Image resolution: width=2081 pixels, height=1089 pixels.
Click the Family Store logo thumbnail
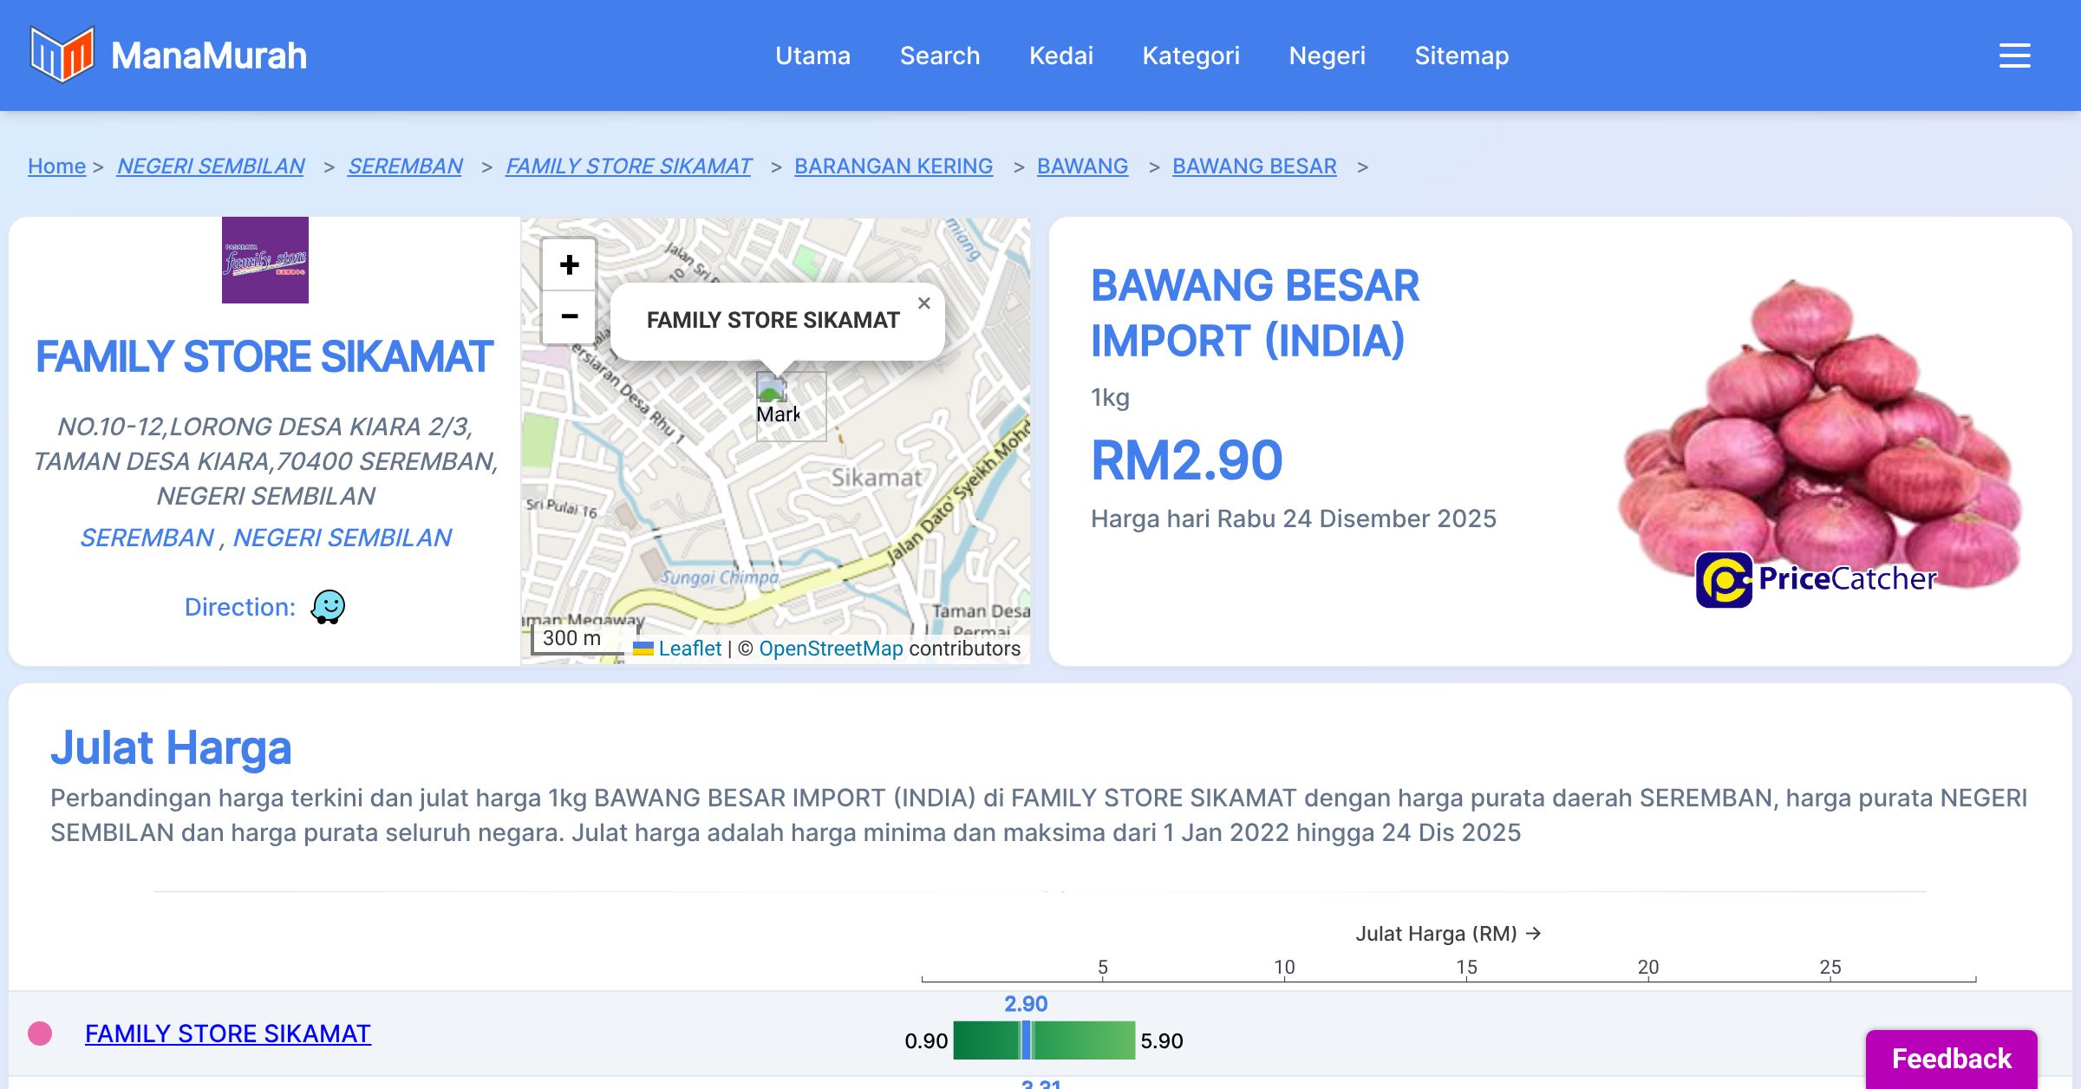coord(264,260)
